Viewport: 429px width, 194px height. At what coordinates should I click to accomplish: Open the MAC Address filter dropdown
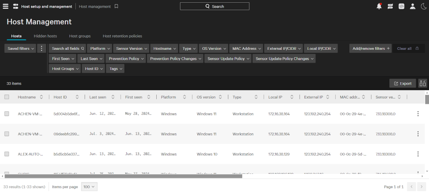[246, 49]
